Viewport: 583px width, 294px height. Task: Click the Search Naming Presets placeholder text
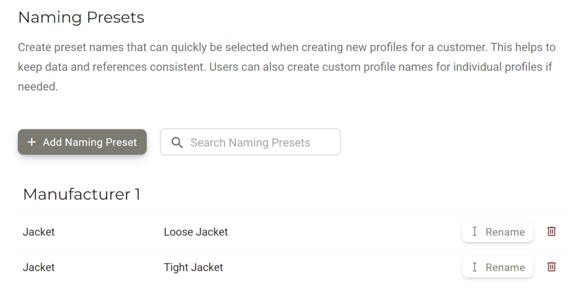251,143
